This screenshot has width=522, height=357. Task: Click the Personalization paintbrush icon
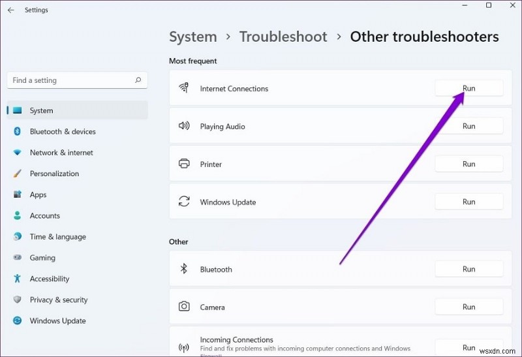click(18, 174)
